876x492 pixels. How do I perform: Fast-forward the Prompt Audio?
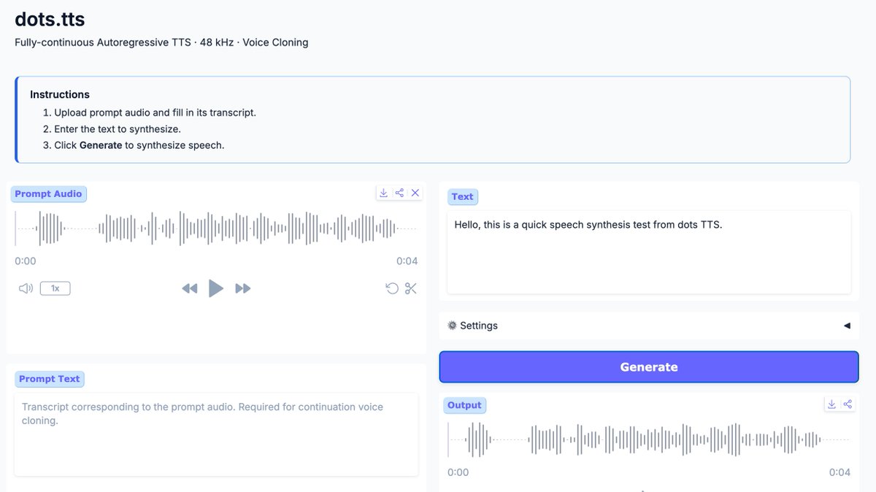click(243, 288)
